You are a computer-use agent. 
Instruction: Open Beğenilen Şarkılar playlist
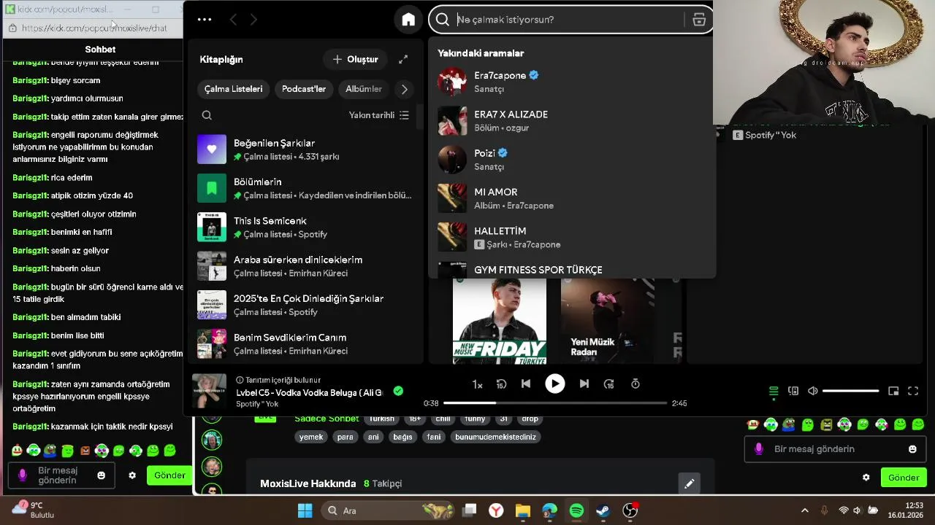click(x=304, y=149)
